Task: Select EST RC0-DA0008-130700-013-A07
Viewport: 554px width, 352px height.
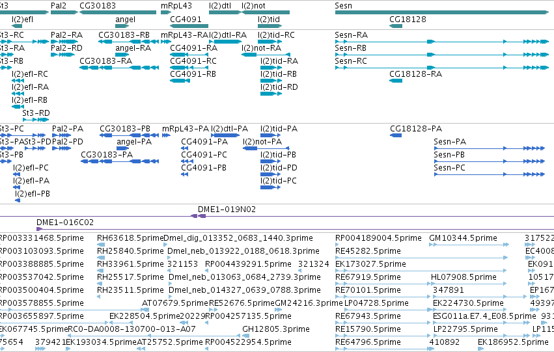Action: 154,336
